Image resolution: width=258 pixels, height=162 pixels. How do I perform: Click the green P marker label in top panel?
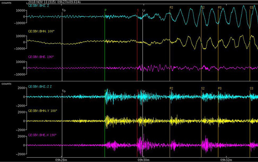coord(105,10)
